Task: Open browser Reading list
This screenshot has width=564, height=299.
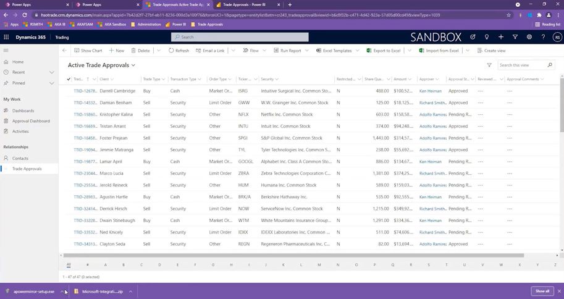Action: tap(548, 25)
